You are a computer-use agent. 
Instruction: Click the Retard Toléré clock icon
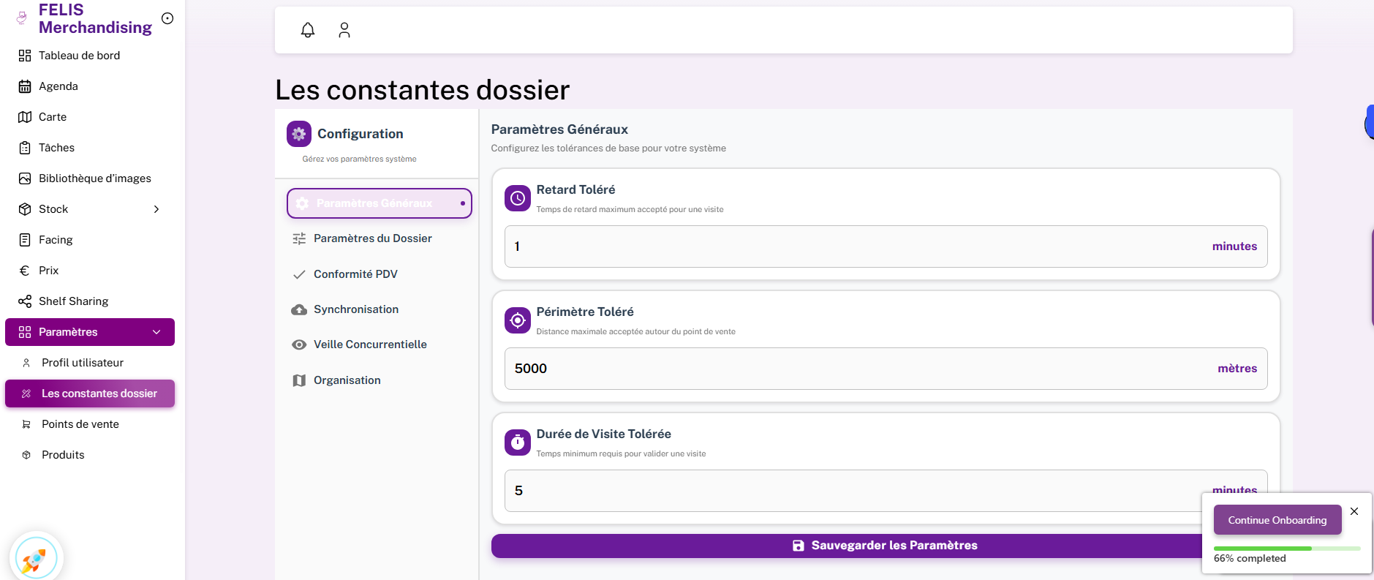(518, 198)
